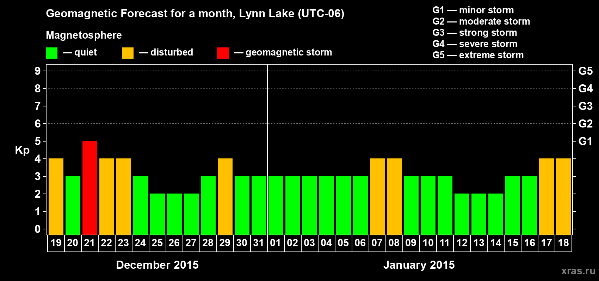The height and width of the screenshot is (281, 599).
Task: Click the G5 label on right axis
Action: [x=586, y=71]
